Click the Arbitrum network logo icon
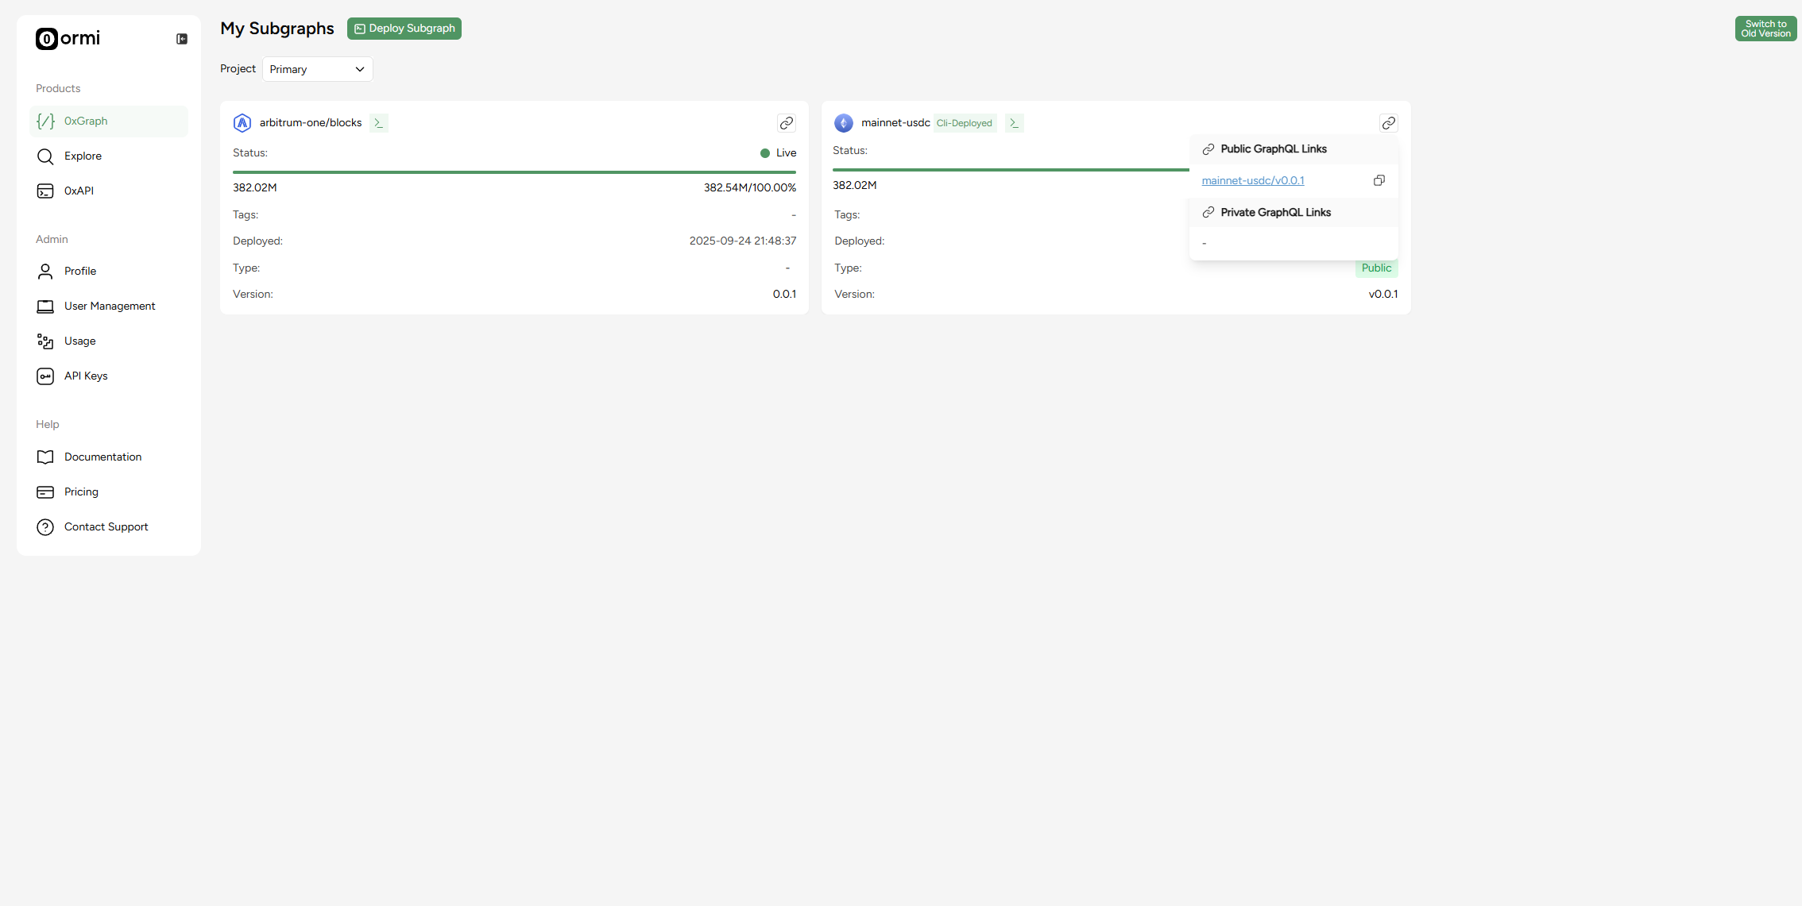1802x906 pixels. (x=242, y=123)
